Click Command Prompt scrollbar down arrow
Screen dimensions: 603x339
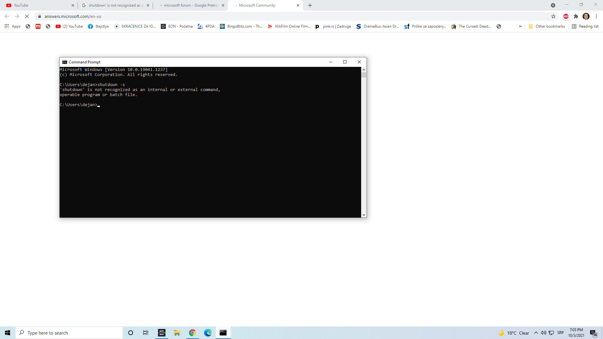point(364,215)
